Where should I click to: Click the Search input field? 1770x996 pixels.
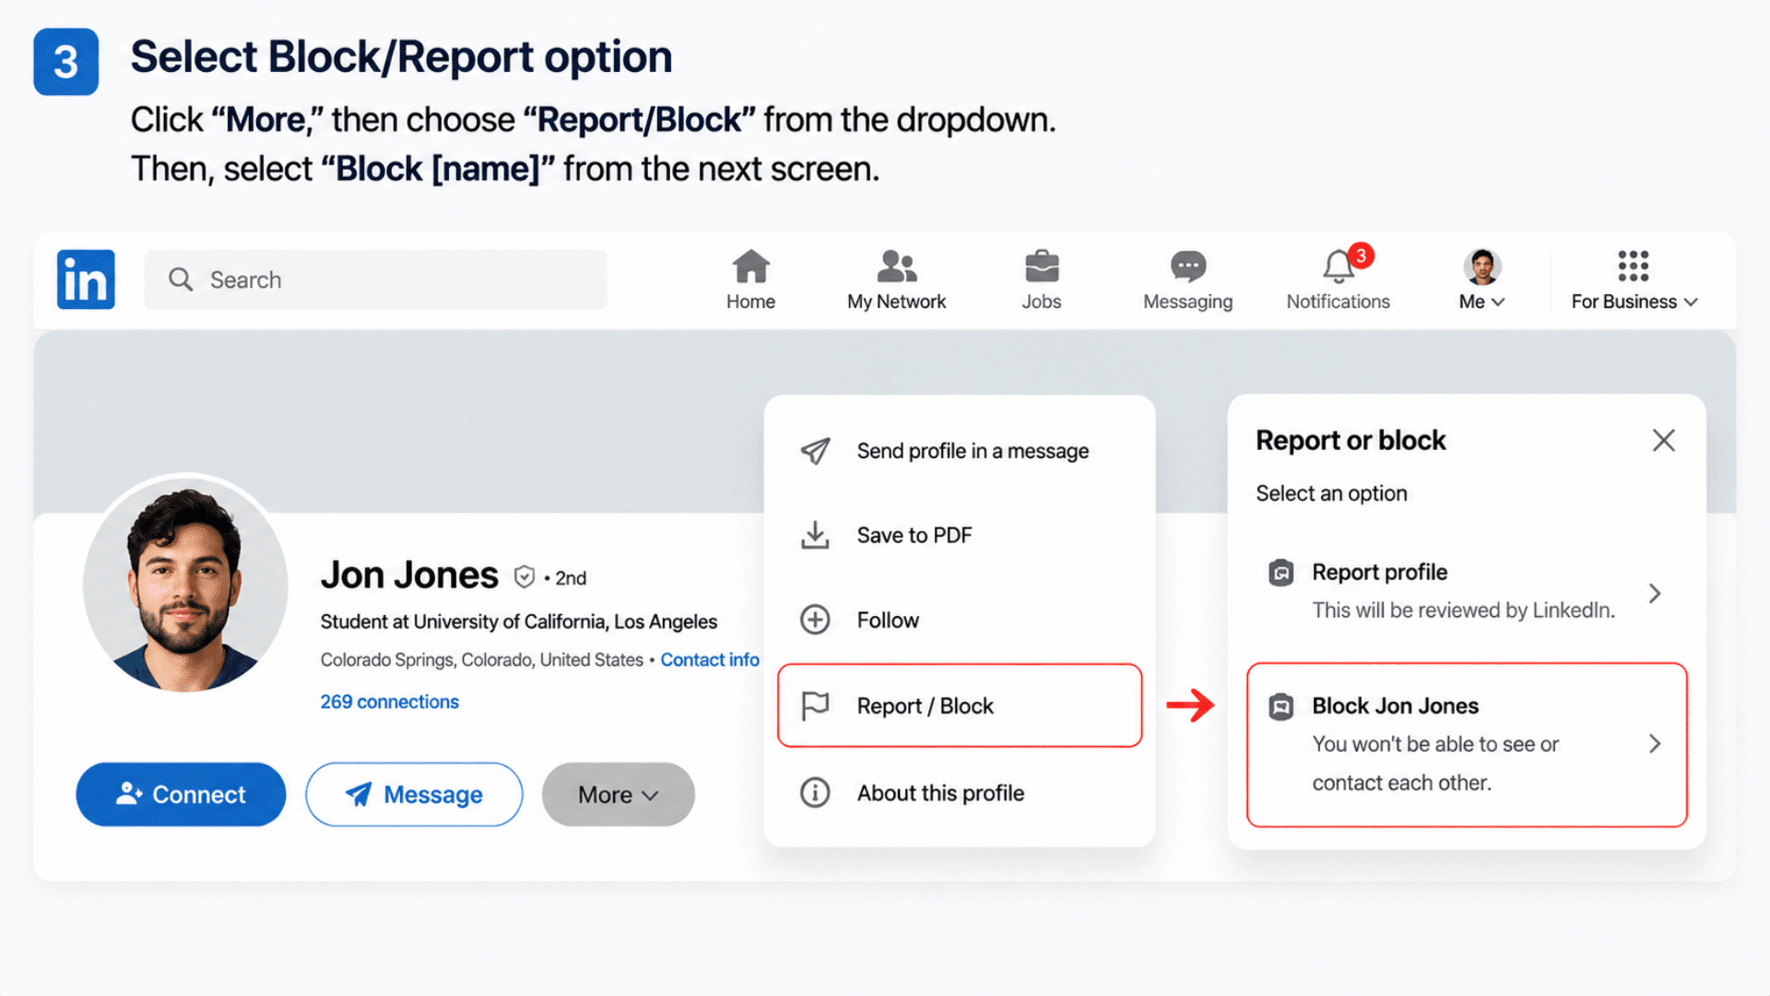pyautogui.click(x=375, y=279)
